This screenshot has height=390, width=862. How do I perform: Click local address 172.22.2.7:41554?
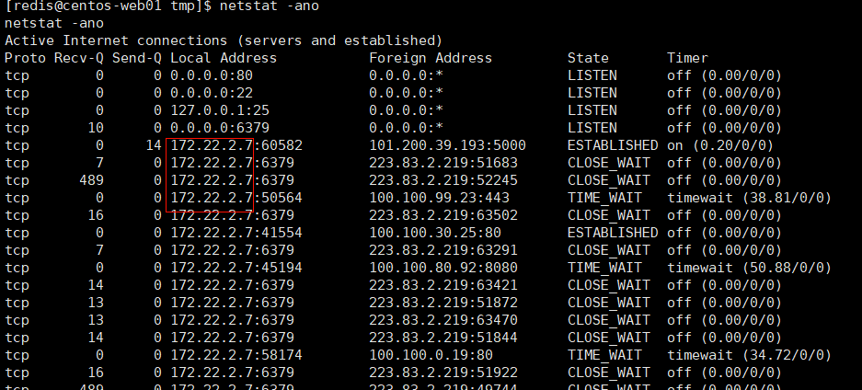click(x=236, y=233)
